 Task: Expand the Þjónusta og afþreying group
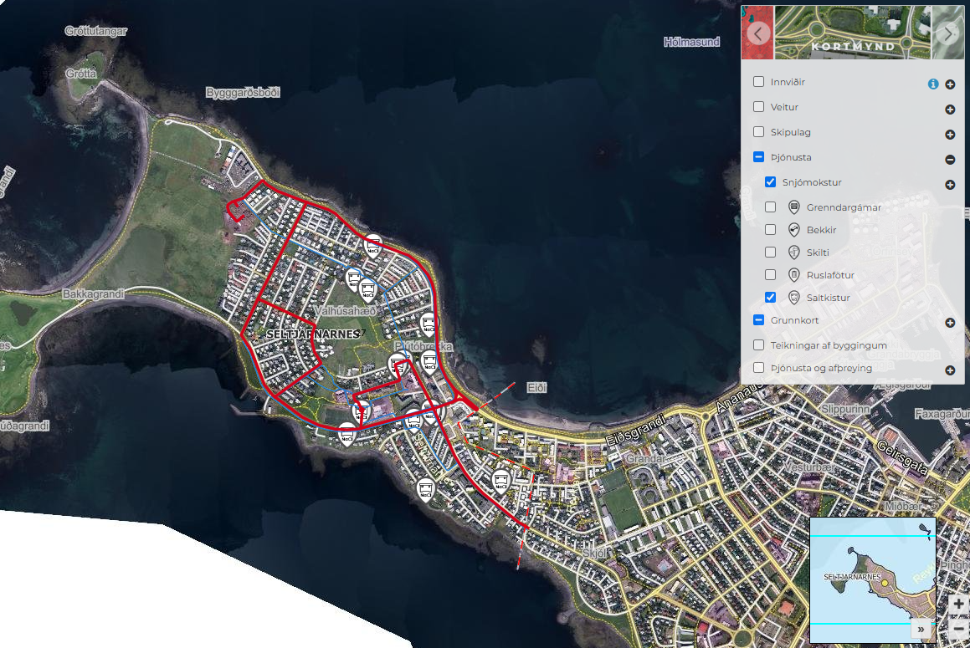coord(950,370)
